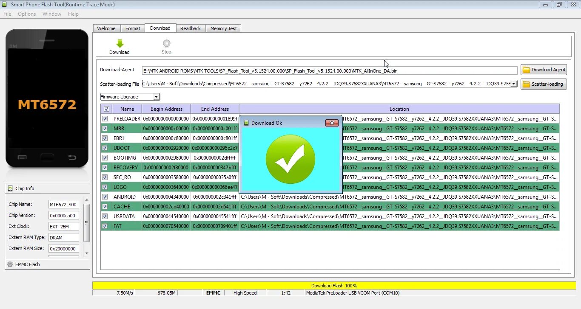Uncheck the PRELOADER partition checkbox
Screen dimensions: 581x309
[x=105, y=119]
